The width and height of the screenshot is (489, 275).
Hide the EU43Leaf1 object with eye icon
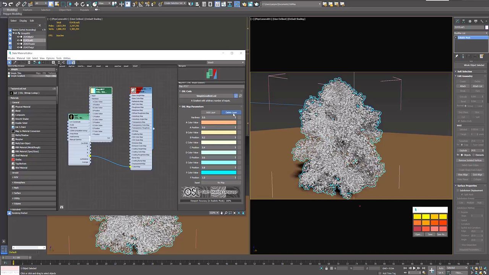pos(18,40)
